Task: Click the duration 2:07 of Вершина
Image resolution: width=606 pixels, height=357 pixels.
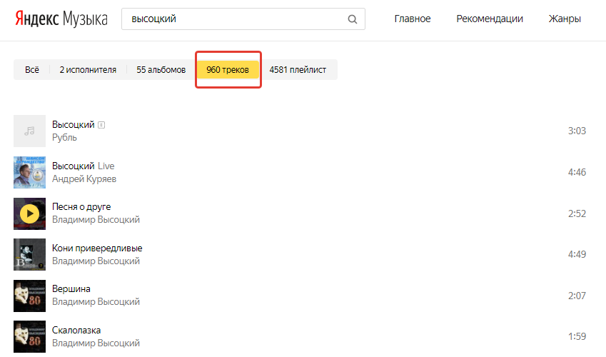Action: click(577, 296)
